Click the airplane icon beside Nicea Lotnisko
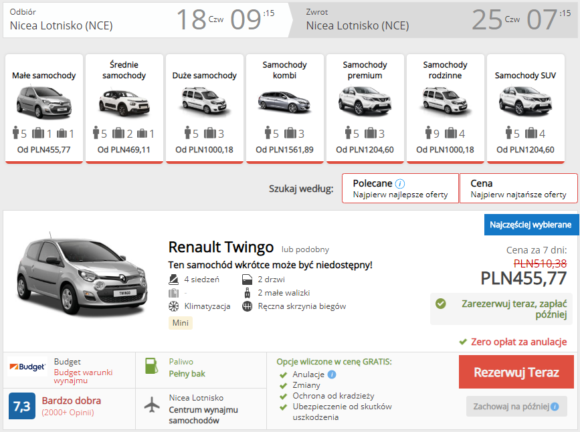 click(152, 405)
